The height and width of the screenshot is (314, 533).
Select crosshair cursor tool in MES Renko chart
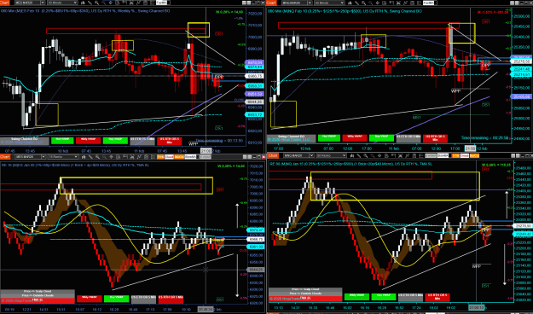tap(111, 156)
